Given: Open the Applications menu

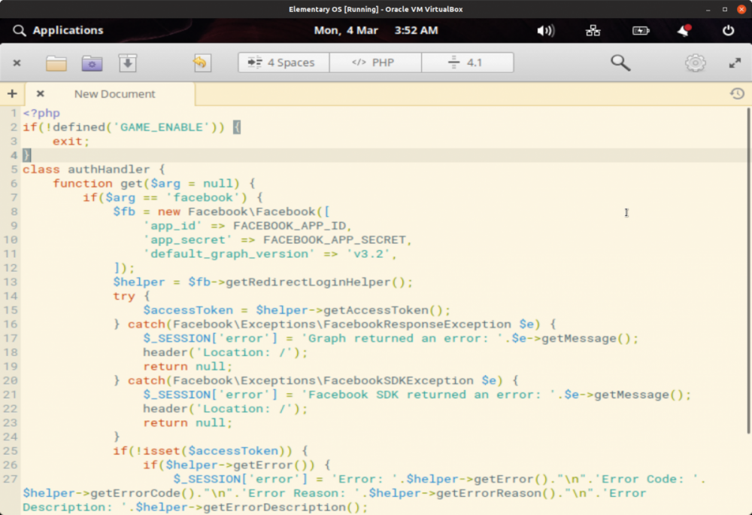Looking at the screenshot, I should (x=59, y=31).
